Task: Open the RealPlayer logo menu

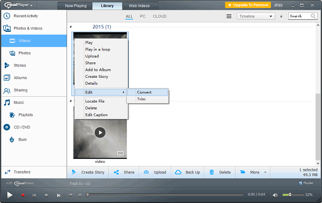Action: tap(18, 5)
